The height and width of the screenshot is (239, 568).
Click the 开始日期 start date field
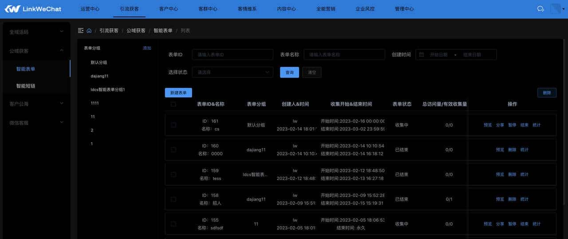438,55
